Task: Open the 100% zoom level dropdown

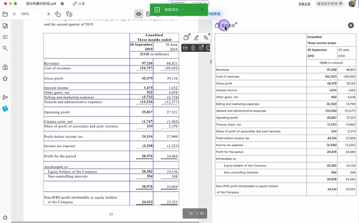Action: pyautogui.click(x=42, y=14)
